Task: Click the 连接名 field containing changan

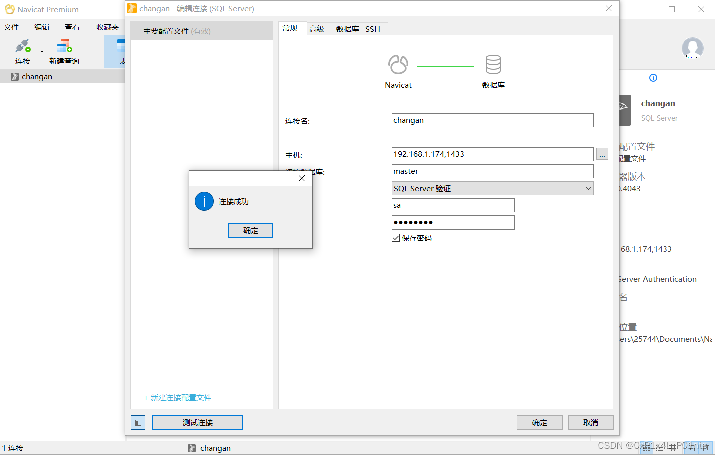Action: pos(492,120)
